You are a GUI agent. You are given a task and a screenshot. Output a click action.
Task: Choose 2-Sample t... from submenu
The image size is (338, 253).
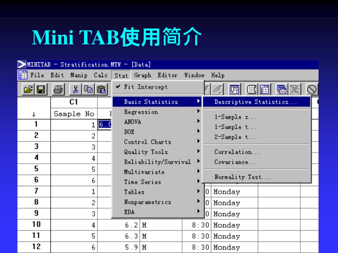click(x=256, y=137)
